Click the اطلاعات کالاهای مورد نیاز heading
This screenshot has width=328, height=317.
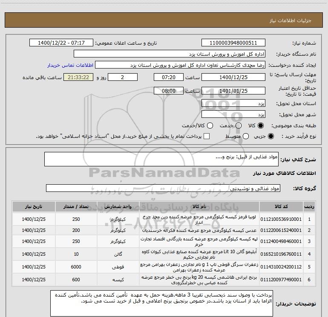pos(285,173)
